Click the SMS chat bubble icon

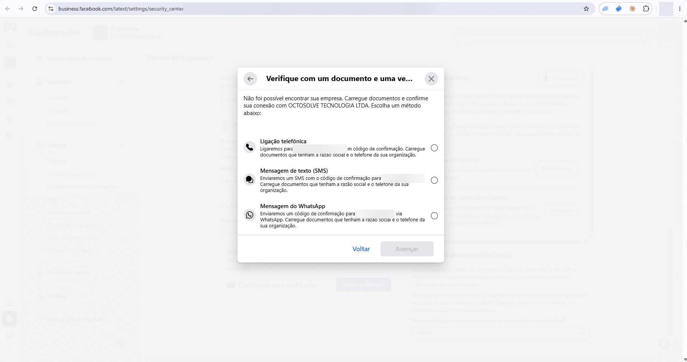coord(250,179)
